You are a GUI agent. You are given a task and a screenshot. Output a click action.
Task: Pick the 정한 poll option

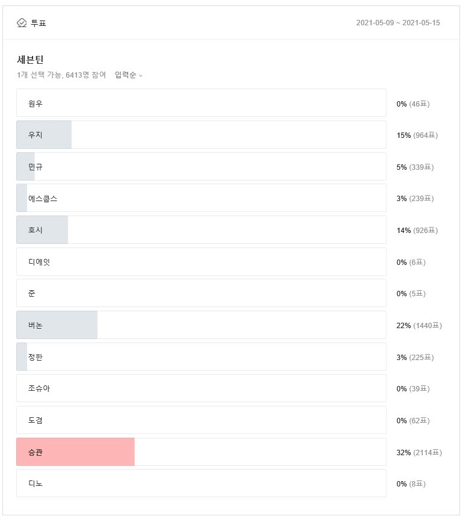coord(201,357)
